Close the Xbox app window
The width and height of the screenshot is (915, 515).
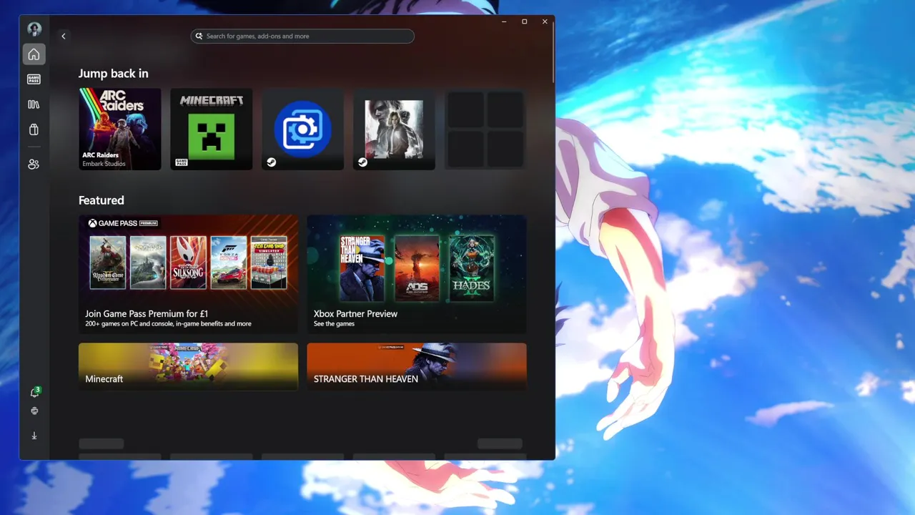pos(545,22)
